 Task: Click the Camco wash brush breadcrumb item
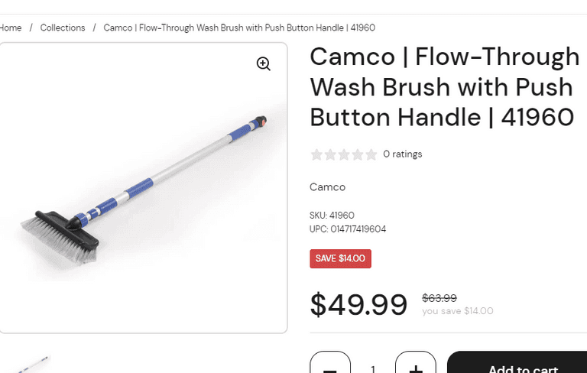pos(238,28)
